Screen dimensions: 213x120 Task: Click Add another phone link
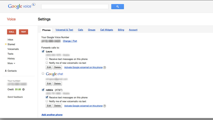point(52,115)
